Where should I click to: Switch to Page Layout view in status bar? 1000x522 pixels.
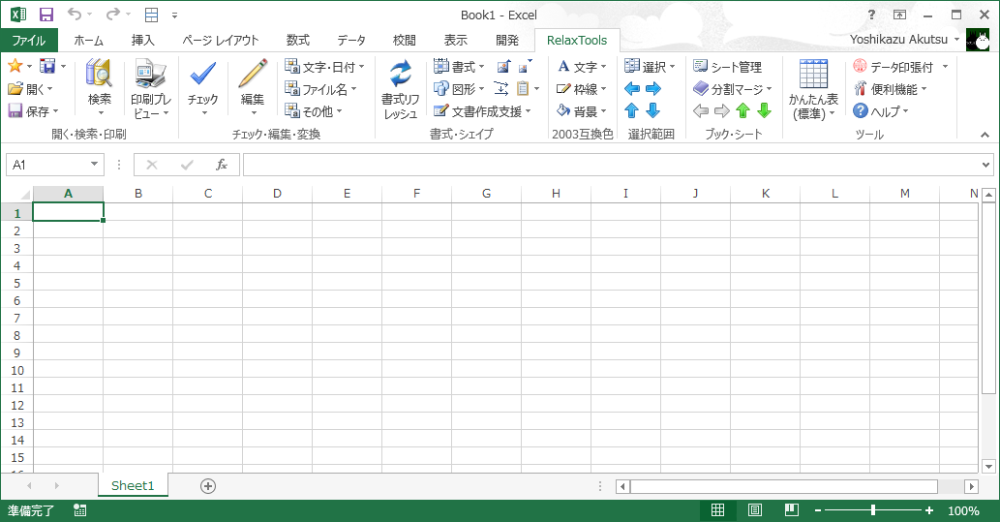(x=754, y=509)
